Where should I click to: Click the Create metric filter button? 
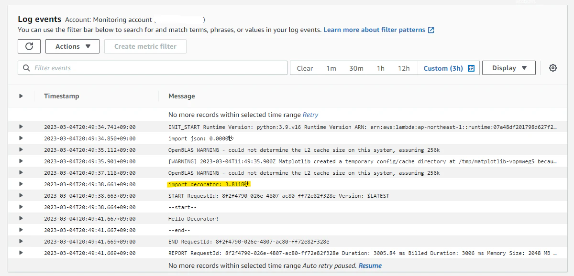click(x=145, y=46)
